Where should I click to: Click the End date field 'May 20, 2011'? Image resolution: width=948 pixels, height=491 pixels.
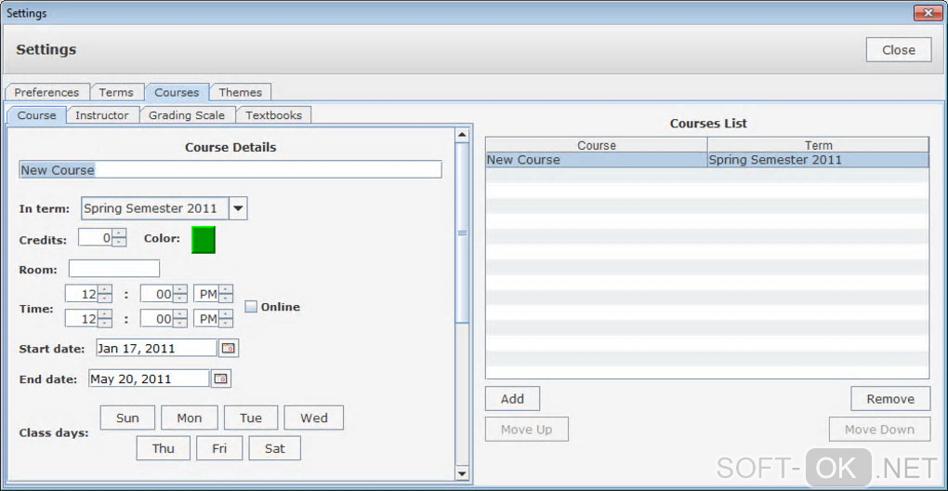coord(149,378)
